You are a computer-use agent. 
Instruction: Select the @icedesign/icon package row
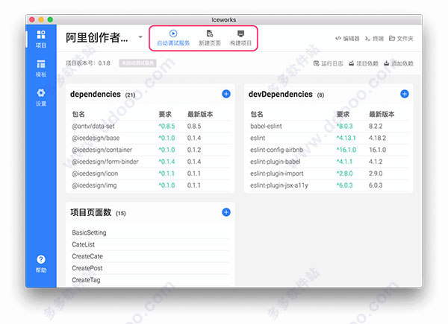pos(151,174)
